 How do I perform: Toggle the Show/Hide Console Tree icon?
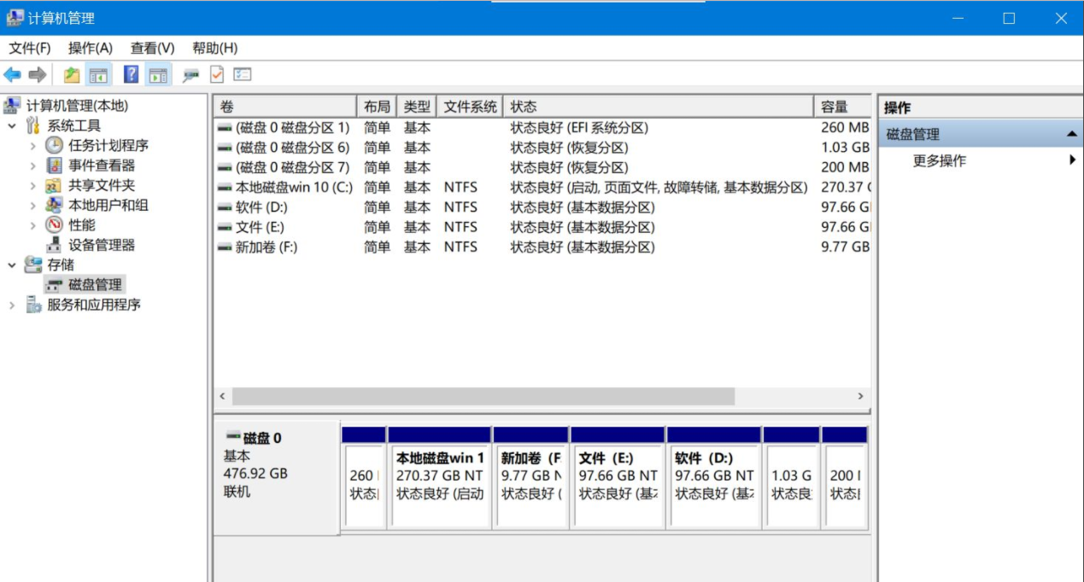[x=99, y=75]
